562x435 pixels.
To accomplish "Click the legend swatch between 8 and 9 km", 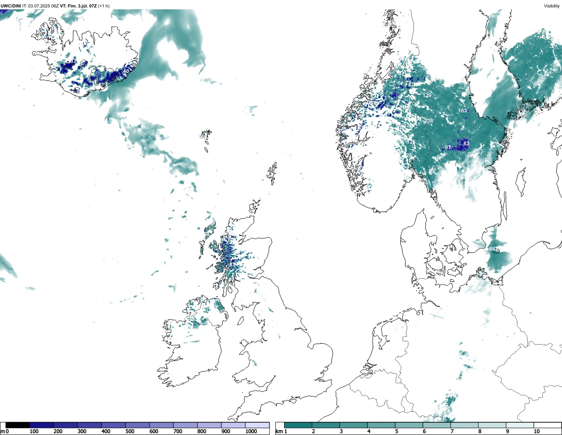I will coord(492,425).
